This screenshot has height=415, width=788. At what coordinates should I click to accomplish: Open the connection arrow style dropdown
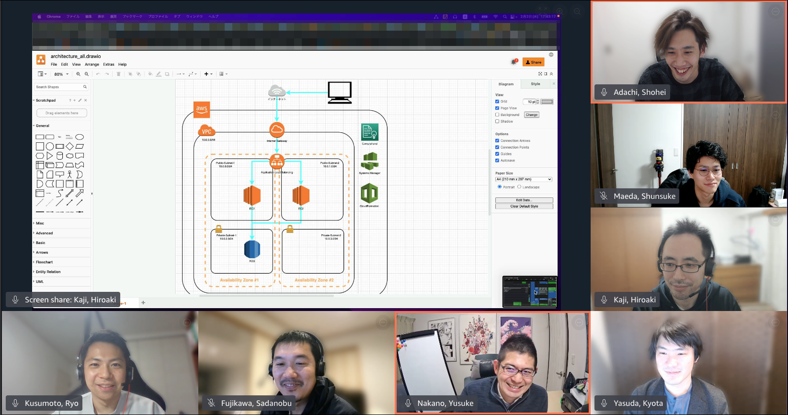coord(181,74)
